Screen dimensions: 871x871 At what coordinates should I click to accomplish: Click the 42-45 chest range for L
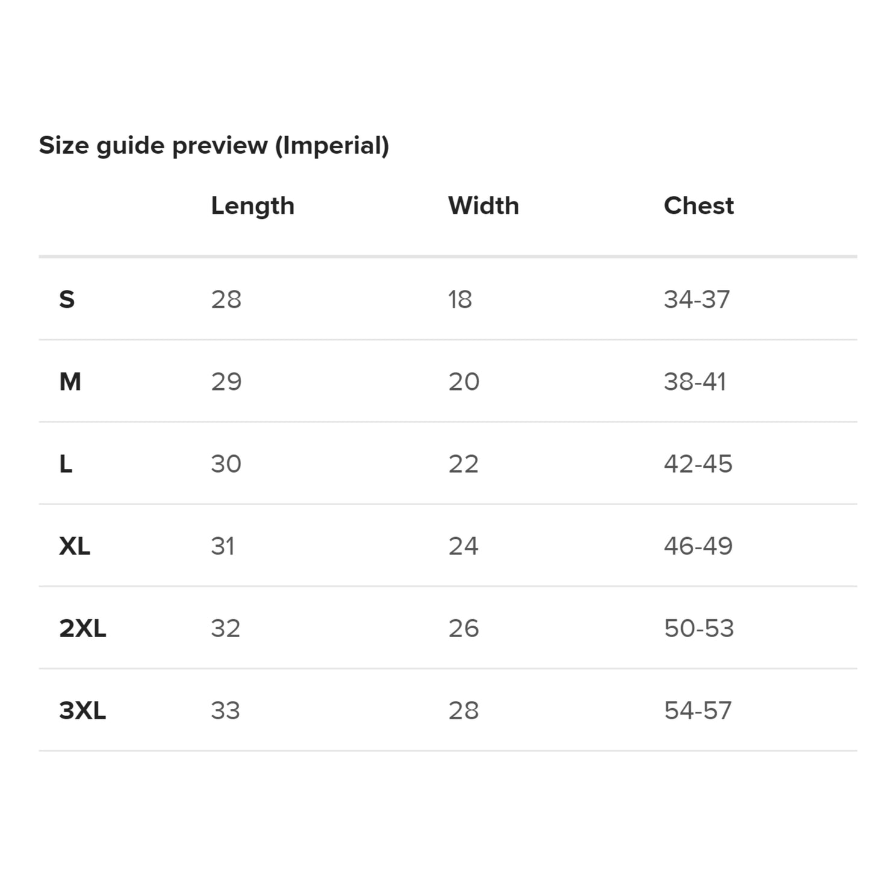coord(698,464)
